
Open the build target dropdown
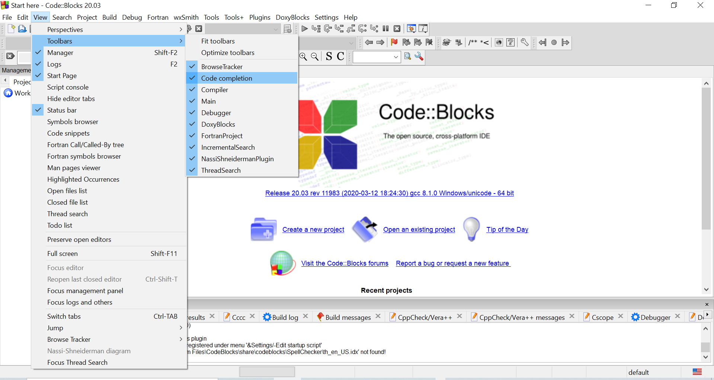click(275, 29)
